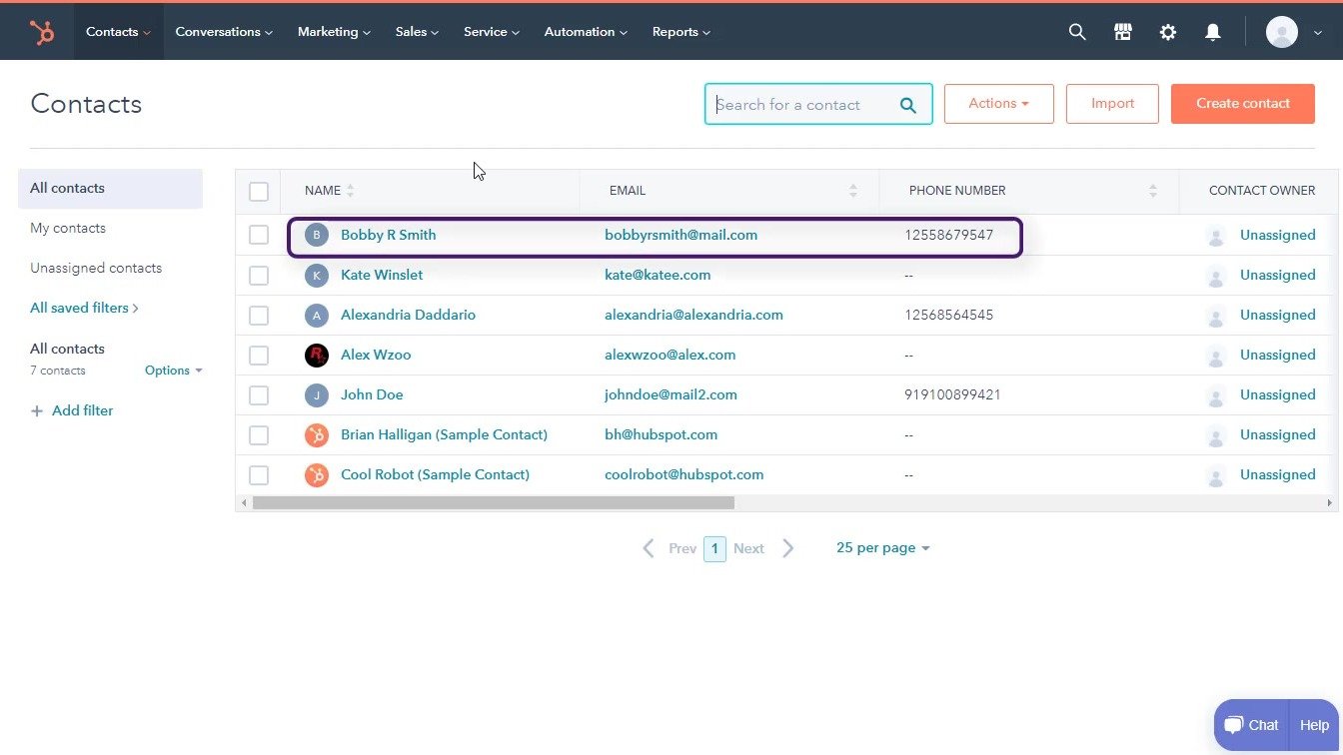The height and width of the screenshot is (755, 1343).
Task: Expand the Options menu for saved view
Action: pos(172,371)
